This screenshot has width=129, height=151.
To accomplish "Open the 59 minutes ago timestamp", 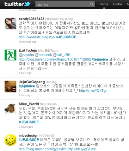I will (28, 42).
